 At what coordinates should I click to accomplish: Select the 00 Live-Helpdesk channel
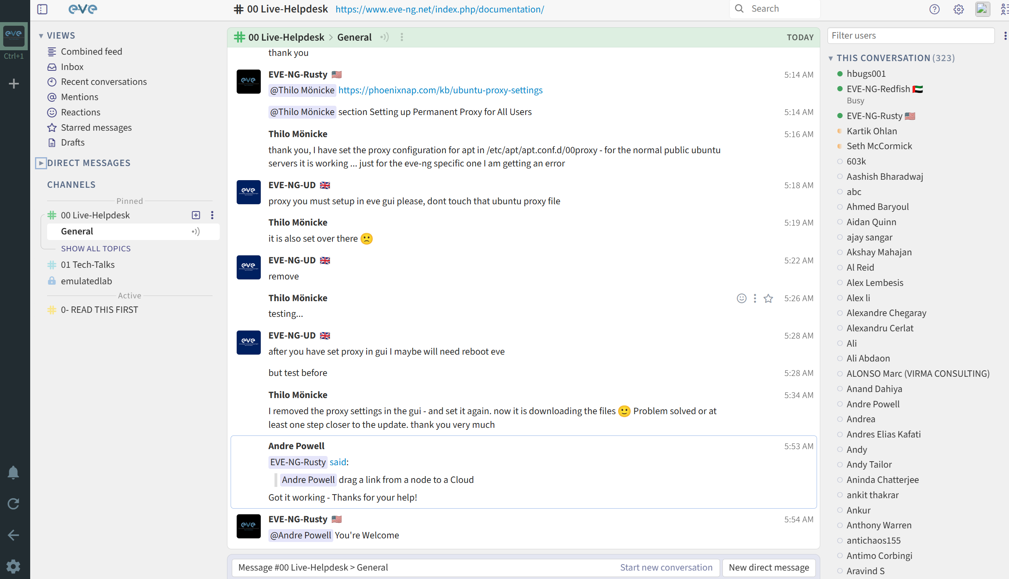point(95,215)
